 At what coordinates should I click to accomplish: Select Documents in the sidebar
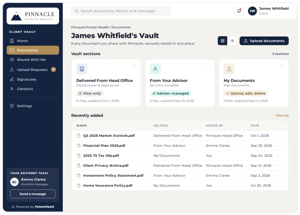point(33,50)
